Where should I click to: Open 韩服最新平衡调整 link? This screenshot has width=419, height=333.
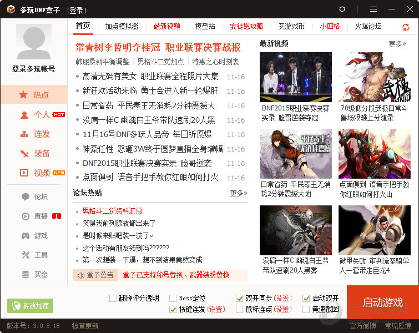(x=102, y=62)
